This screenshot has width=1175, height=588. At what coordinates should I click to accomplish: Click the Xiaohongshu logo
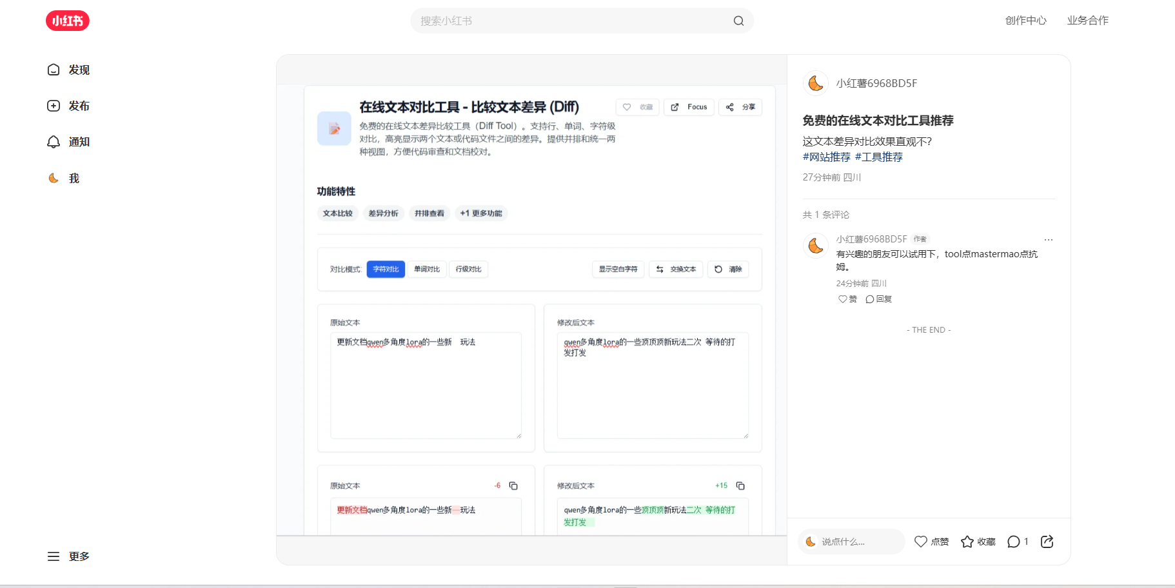pyautogui.click(x=68, y=21)
